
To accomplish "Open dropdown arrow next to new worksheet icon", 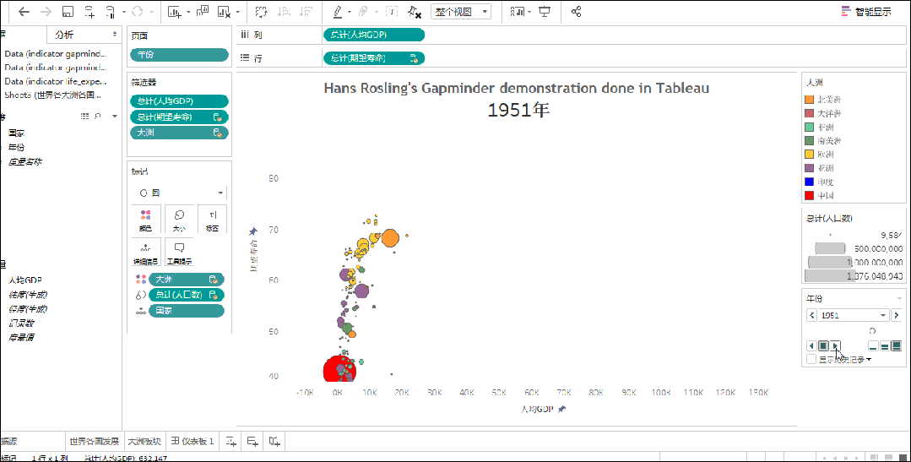I will coord(188,12).
